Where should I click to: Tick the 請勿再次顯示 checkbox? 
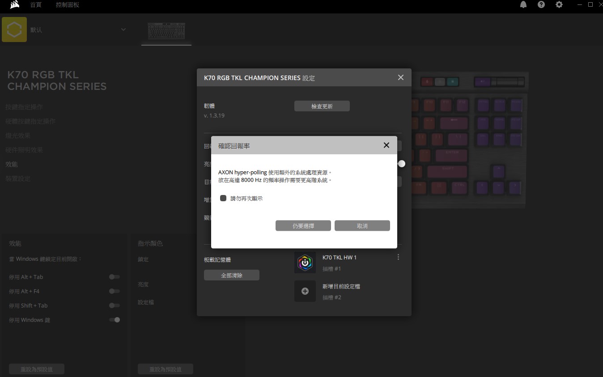pos(223,198)
